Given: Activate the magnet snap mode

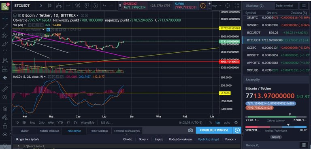Looking at the screenshot, I should point(5,109).
